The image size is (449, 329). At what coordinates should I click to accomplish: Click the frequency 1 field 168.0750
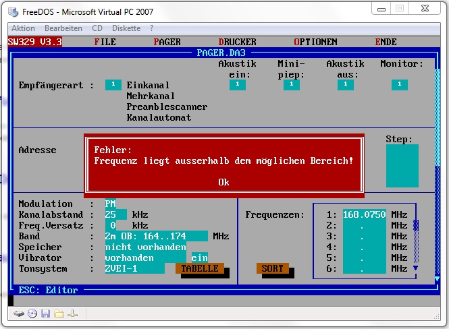(365, 214)
